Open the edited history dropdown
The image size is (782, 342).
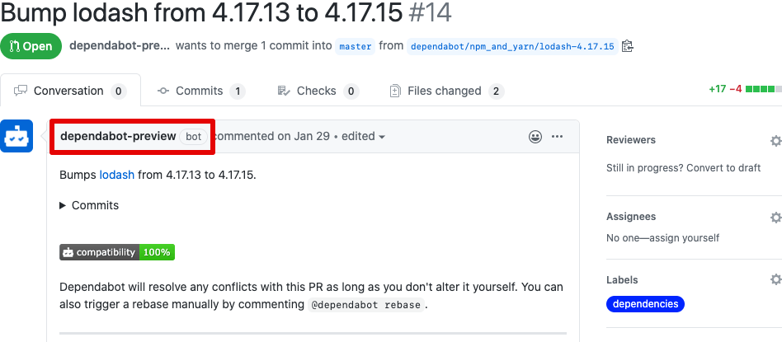click(364, 137)
